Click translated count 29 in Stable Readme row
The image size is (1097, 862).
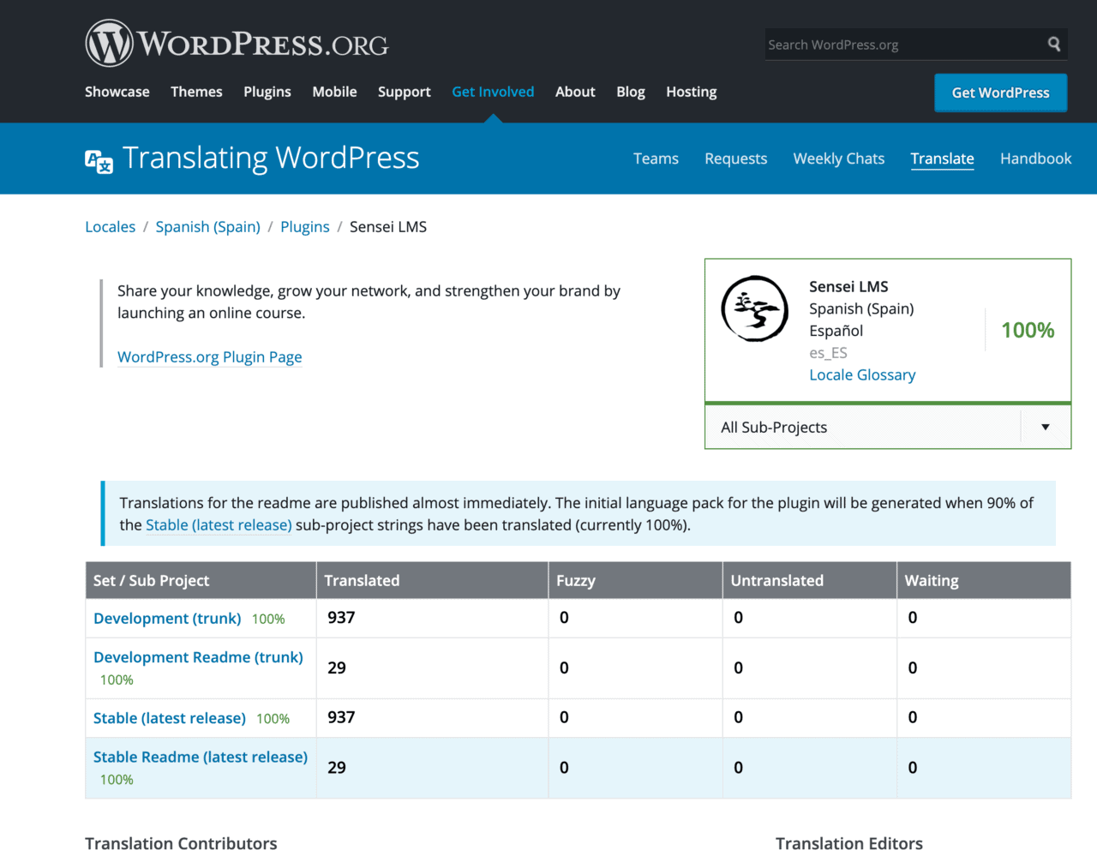(x=337, y=768)
